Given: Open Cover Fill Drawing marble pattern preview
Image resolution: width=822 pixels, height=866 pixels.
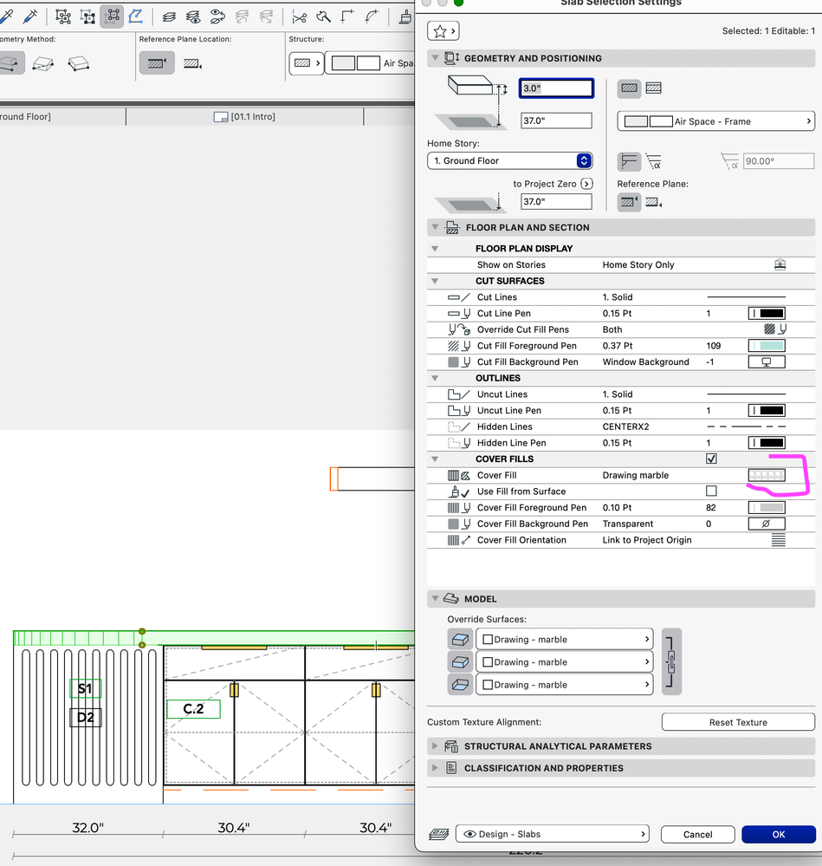Looking at the screenshot, I should (x=767, y=475).
